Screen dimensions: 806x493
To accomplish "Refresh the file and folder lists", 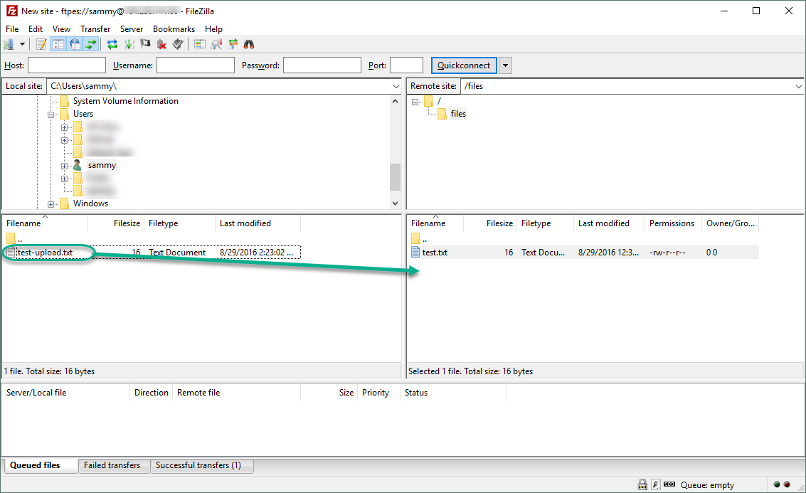I will 112,44.
